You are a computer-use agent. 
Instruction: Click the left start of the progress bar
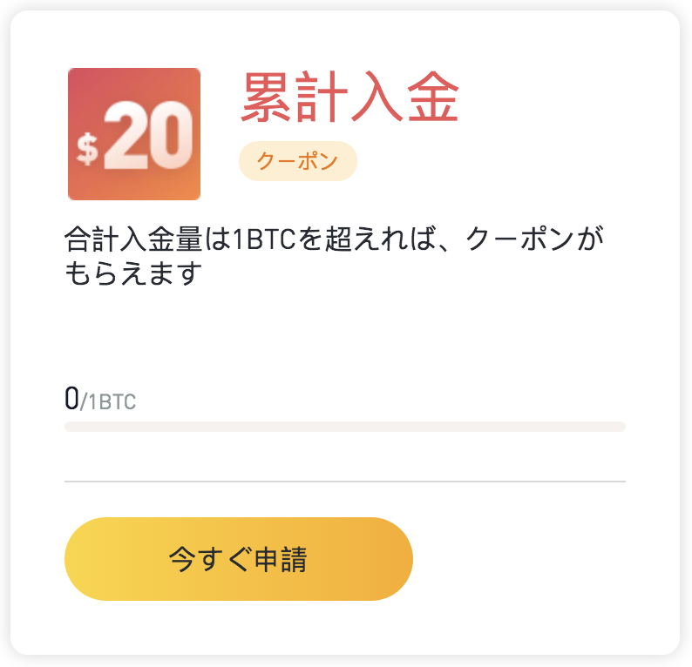(71, 427)
